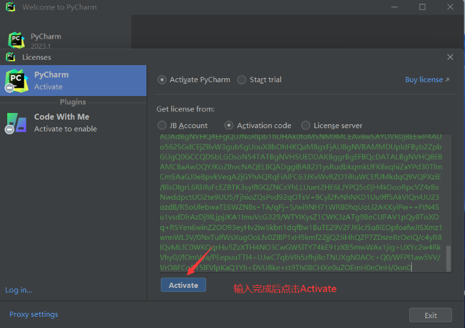Image resolution: width=465 pixels, height=328 pixels.
Task: Click the PyCharm logo in the Welcome window
Action: coord(16,40)
